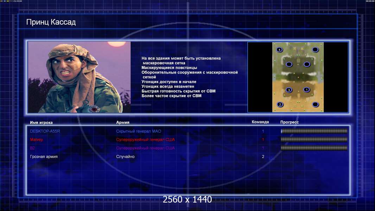Click the empty start slot in minimap top-right corner
This screenshot has width=375, height=211.
pyautogui.click(x=315, y=50)
